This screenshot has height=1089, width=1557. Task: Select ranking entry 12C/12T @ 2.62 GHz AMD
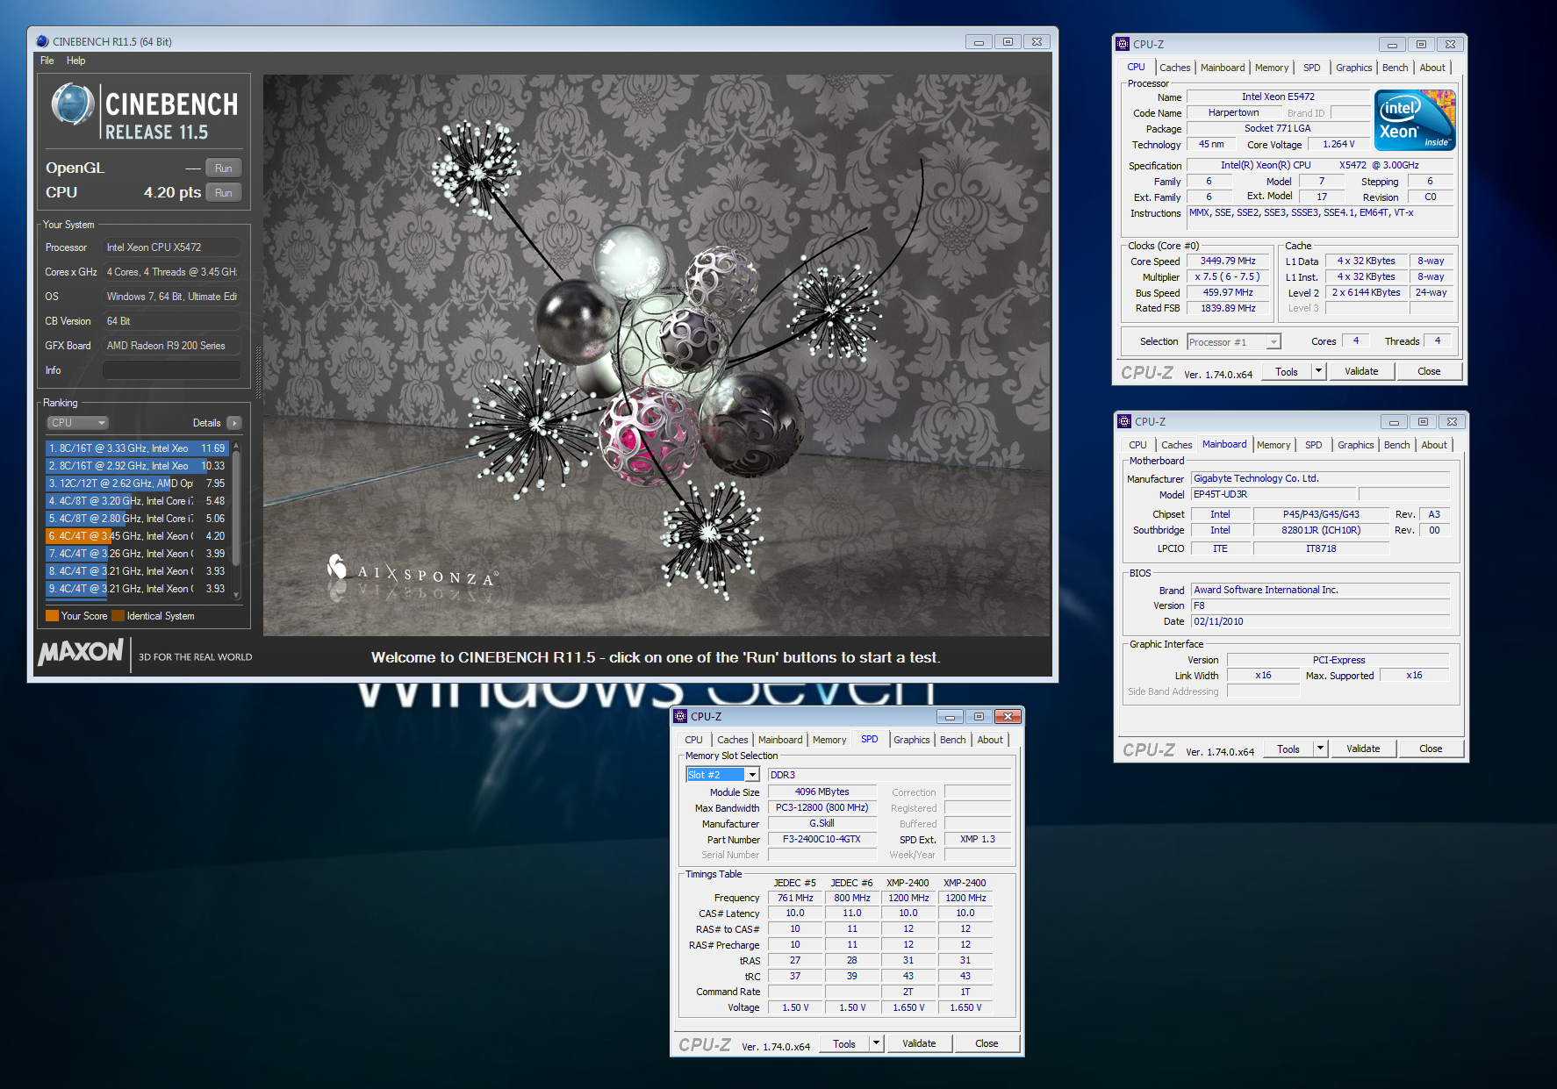pyautogui.click(x=137, y=484)
